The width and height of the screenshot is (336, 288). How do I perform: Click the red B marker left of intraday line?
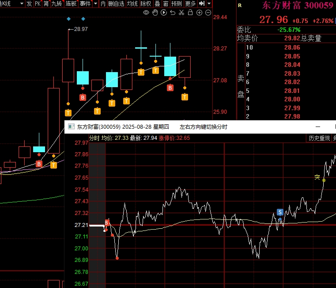point(107,223)
